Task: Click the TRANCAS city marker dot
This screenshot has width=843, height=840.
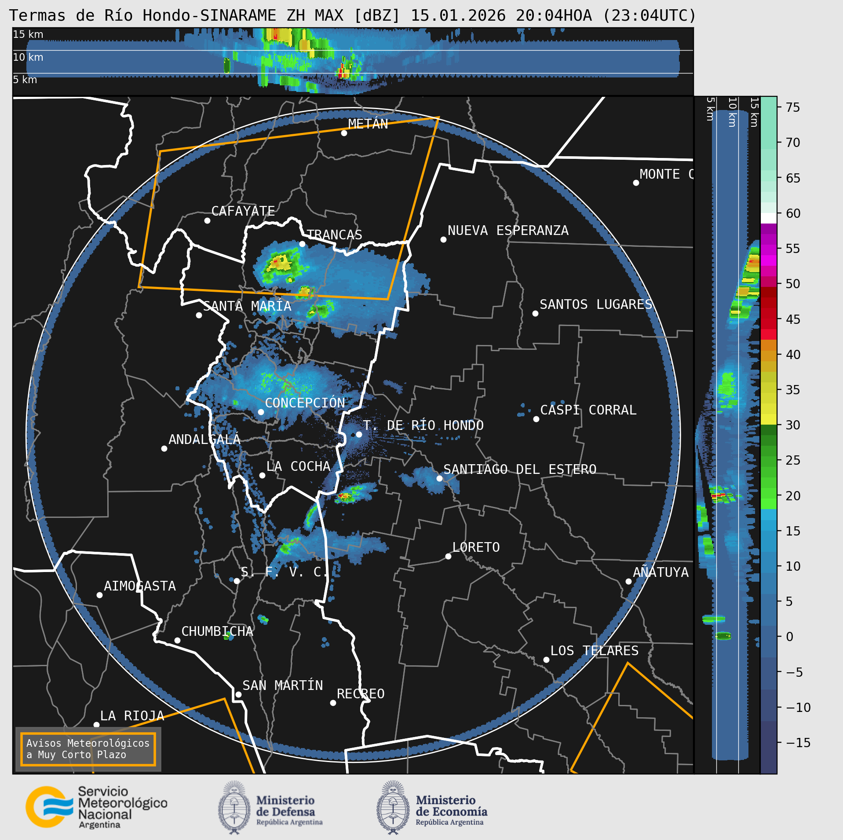Action: pyautogui.click(x=302, y=244)
